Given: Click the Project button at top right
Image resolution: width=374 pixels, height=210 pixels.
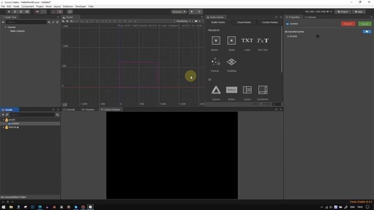Looking at the screenshot, I should [x=342, y=12].
